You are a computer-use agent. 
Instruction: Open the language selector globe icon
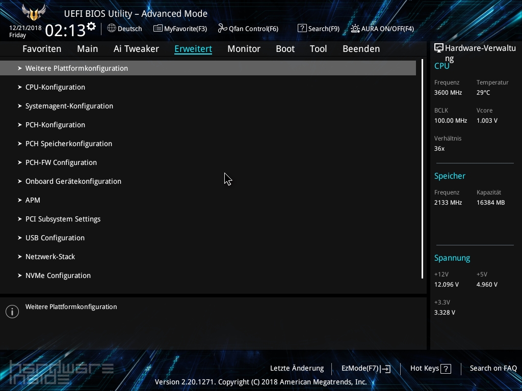[113, 29]
